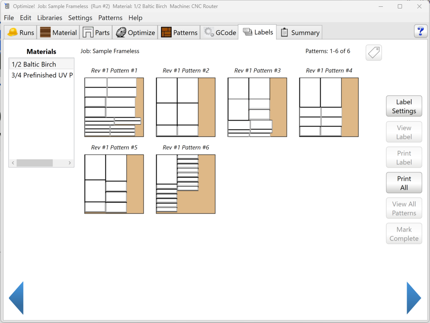Screen dimensions: 430x323
Task: Open the Runs tab with hard hat icon
Action: pos(21,33)
